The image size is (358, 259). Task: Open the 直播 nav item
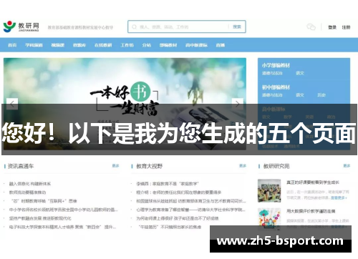click(221, 45)
